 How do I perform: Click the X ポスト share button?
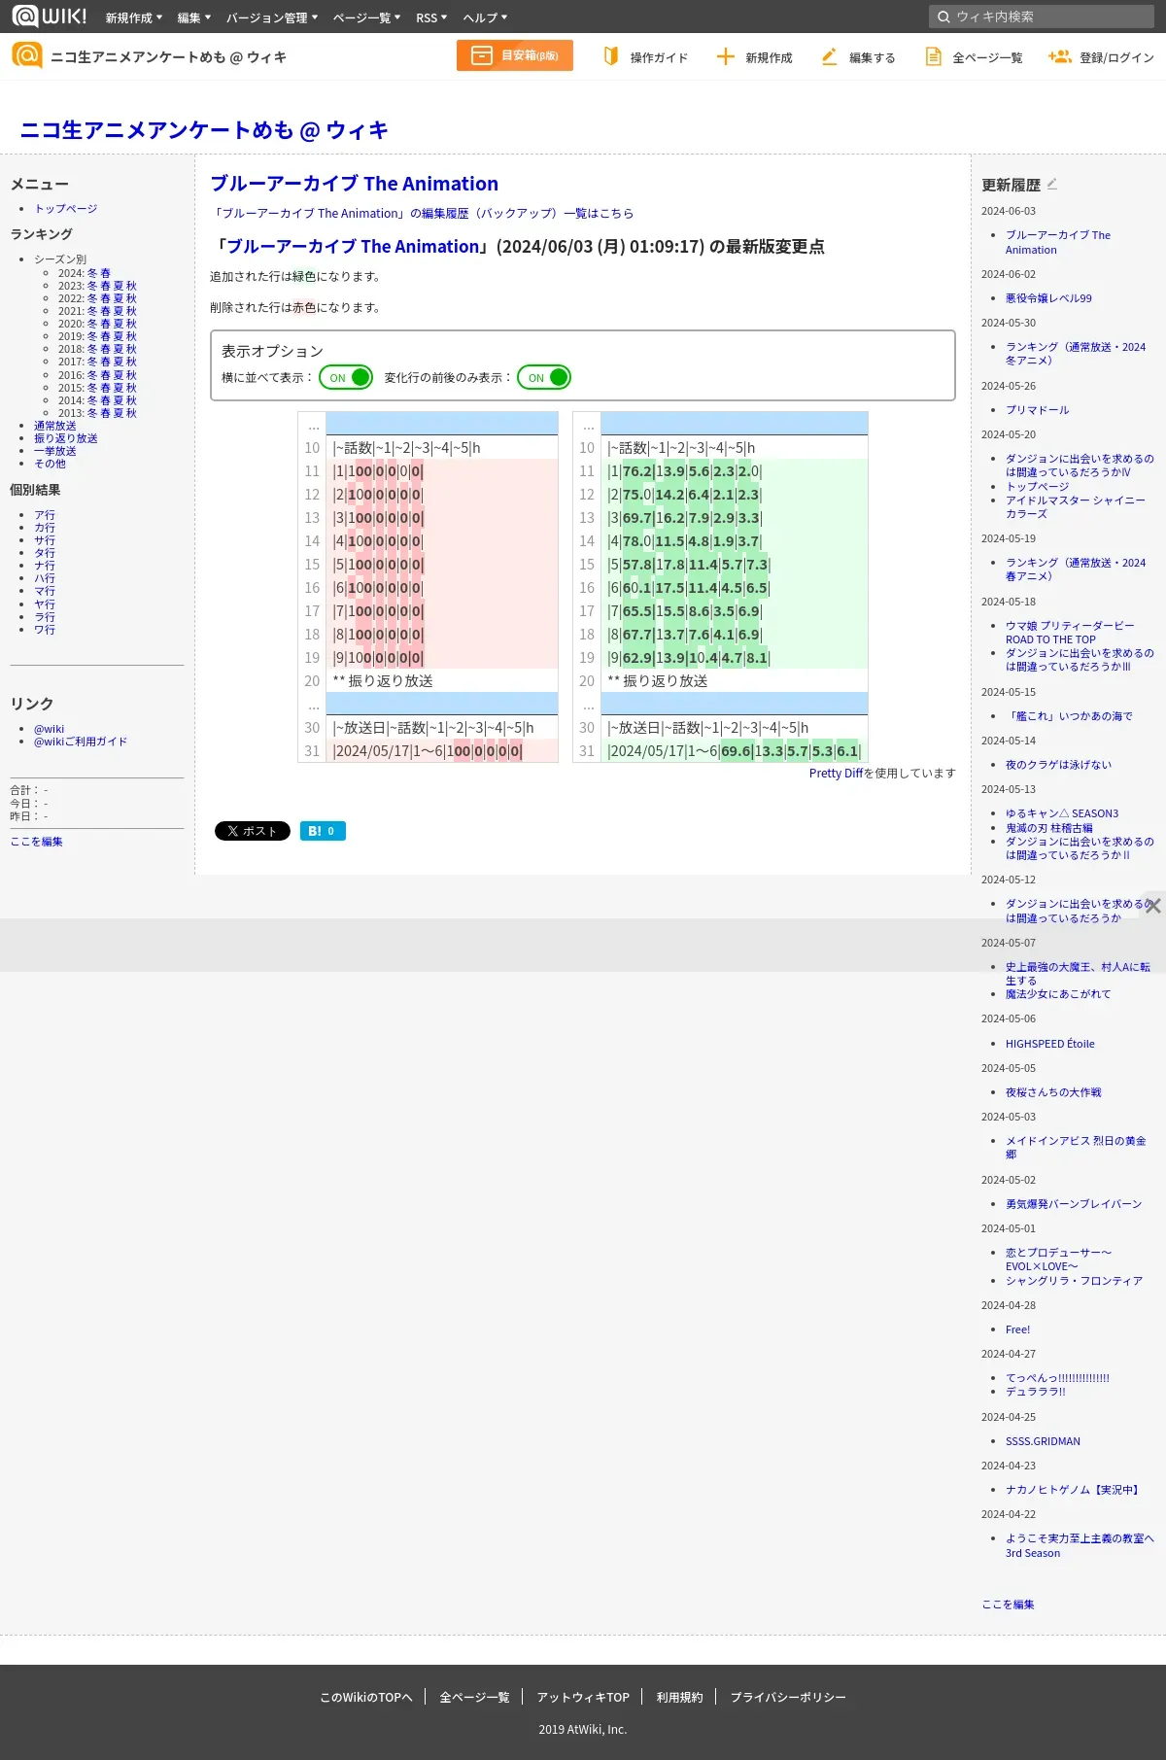(253, 831)
